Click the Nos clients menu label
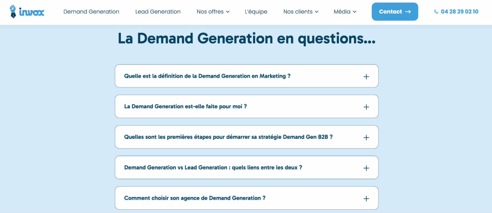Image resolution: width=492 pixels, height=213 pixels. pos(298,12)
